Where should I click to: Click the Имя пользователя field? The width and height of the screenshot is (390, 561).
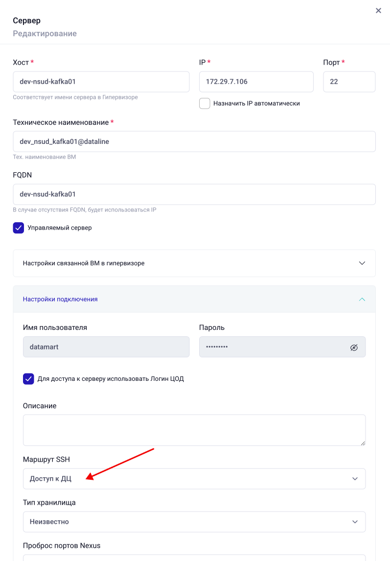click(106, 347)
